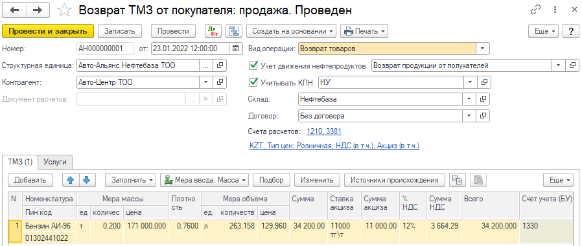582x246 pixels.
Task: Expand НУ dropdown list
Action: point(470,82)
